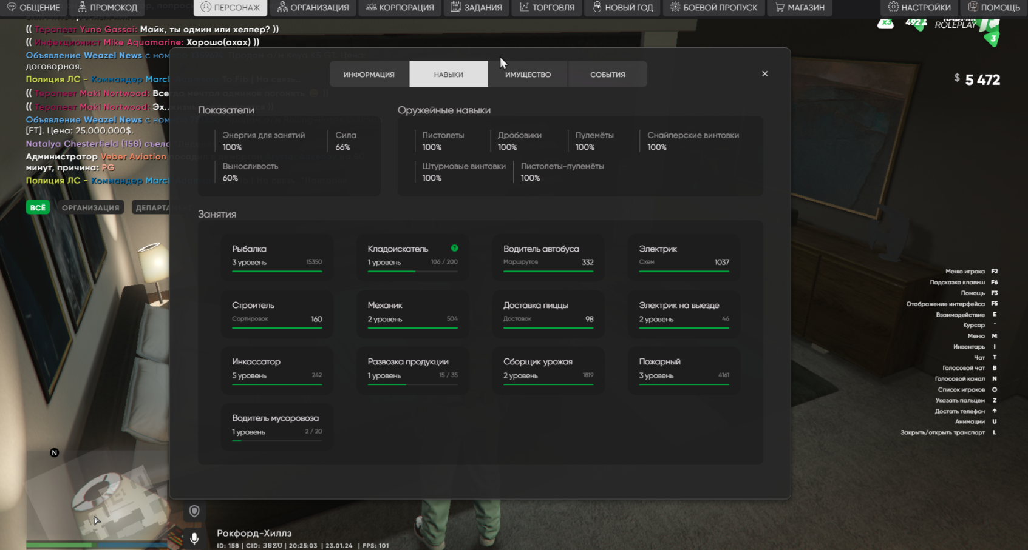
Task: Open the Водитель автобуса activity card
Action: click(548, 257)
